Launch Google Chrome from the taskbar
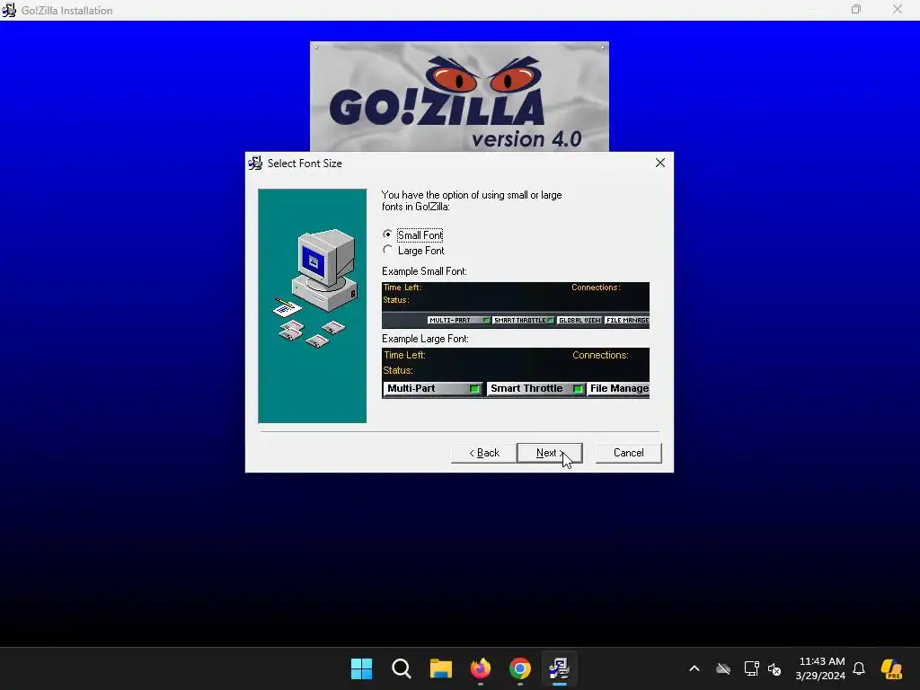 pyautogui.click(x=520, y=668)
